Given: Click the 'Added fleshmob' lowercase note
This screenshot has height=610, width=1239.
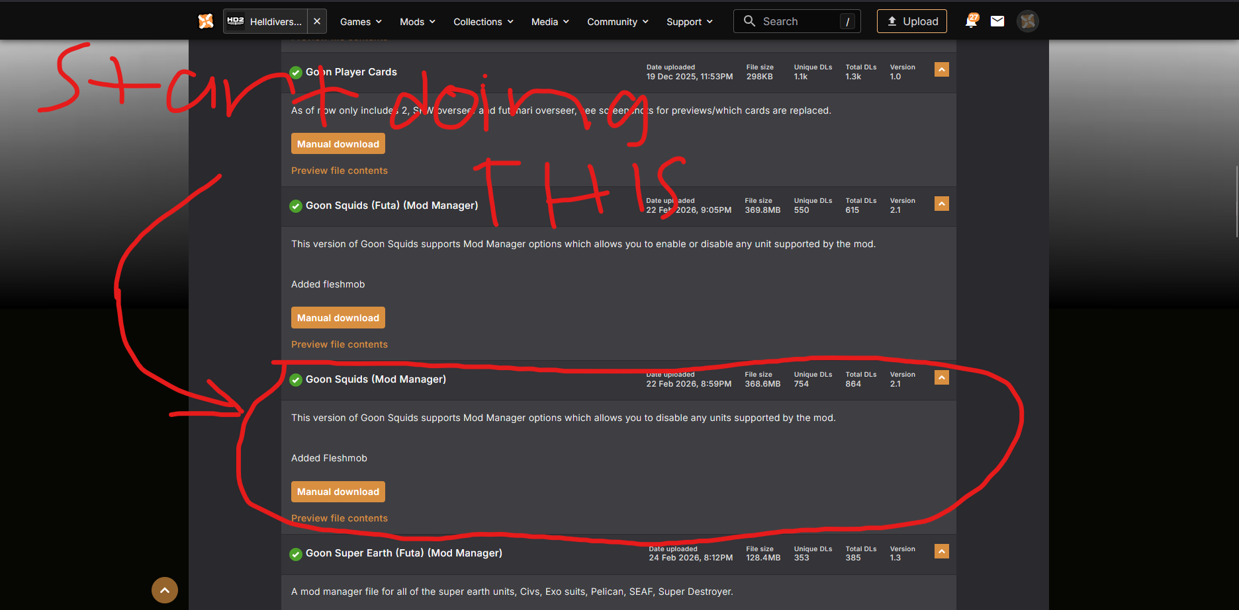Looking at the screenshot, I should pos(328,284).
